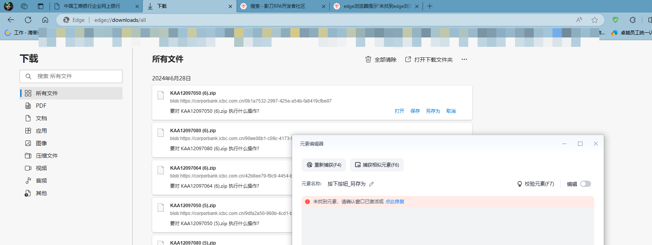Select 压缩文件 category in sidebar
This screenshot has height=245, width=652.
click(46, 156)
